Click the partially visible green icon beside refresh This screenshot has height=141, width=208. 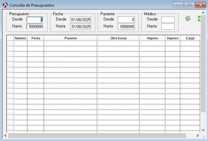pyautogui.click(x=199, y=19)
